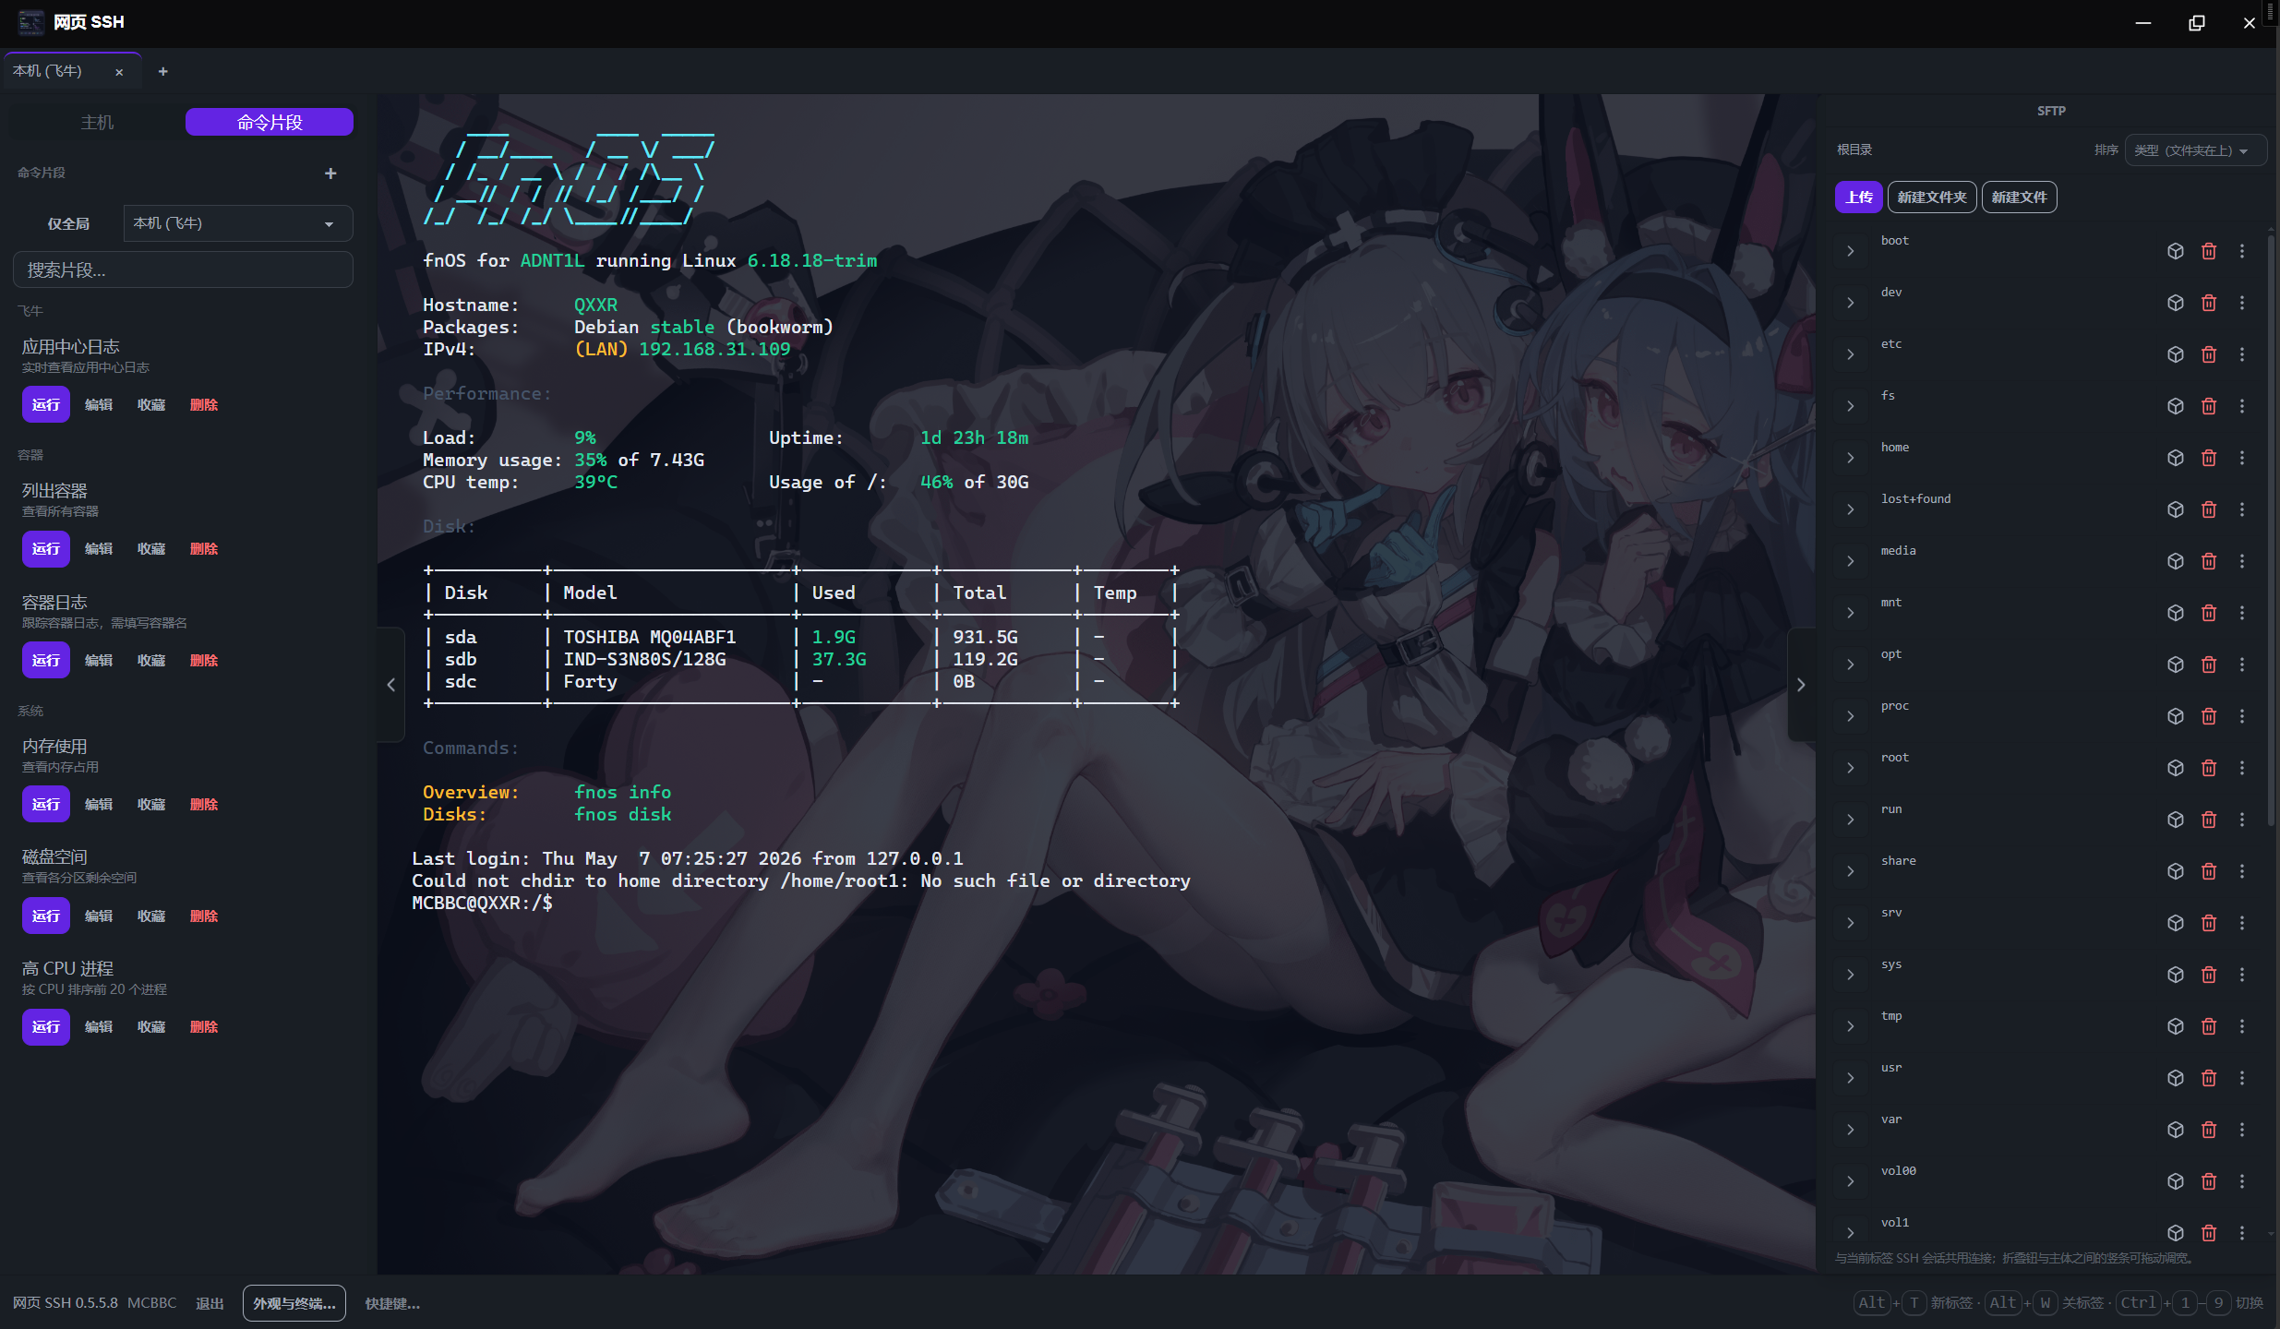Image resolution: width=2280 pixels, height=1329 pixels.
Task: Click the terminal prompt line MCBBC@QXXR
Action: [x=482, y=904]
